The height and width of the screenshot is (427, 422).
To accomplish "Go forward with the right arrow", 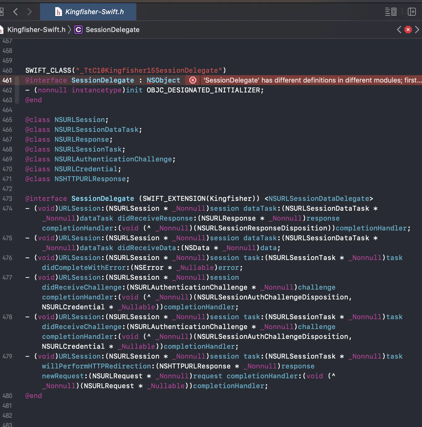I will coord(29,12).
